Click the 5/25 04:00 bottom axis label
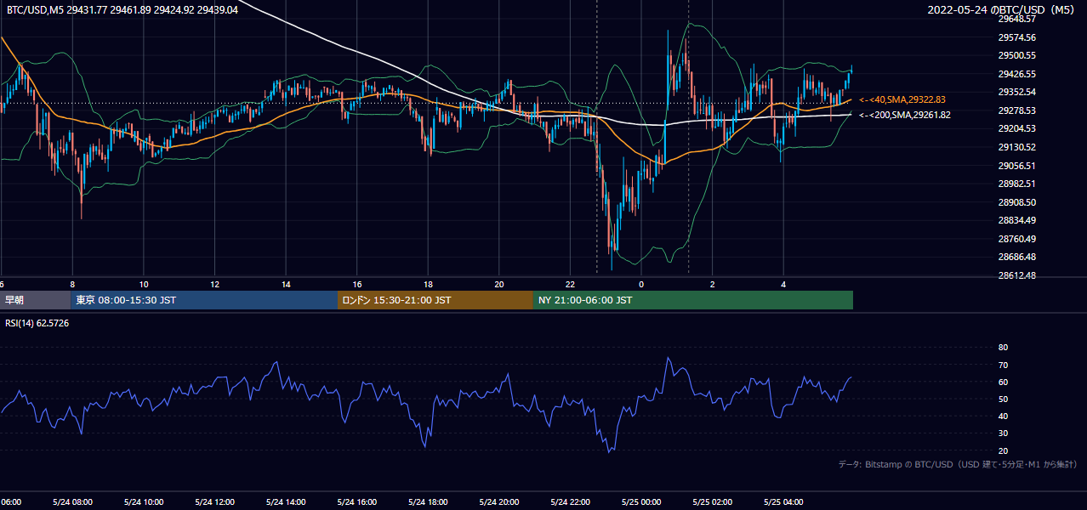Image resolution: width=1087 pixels, height=510 pixels. [x=783, y=501]
